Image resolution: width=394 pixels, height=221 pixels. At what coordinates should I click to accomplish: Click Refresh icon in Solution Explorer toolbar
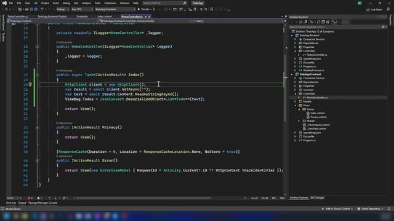point(319,22)
